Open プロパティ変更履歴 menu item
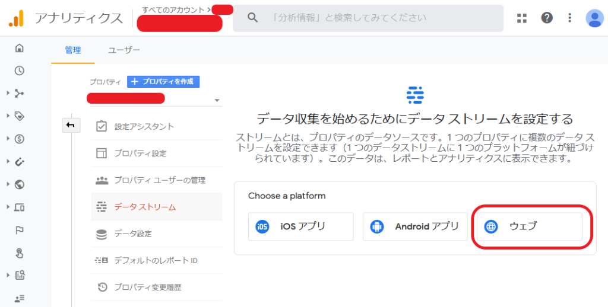Screen dimensions: 608x307 point(157,287)
